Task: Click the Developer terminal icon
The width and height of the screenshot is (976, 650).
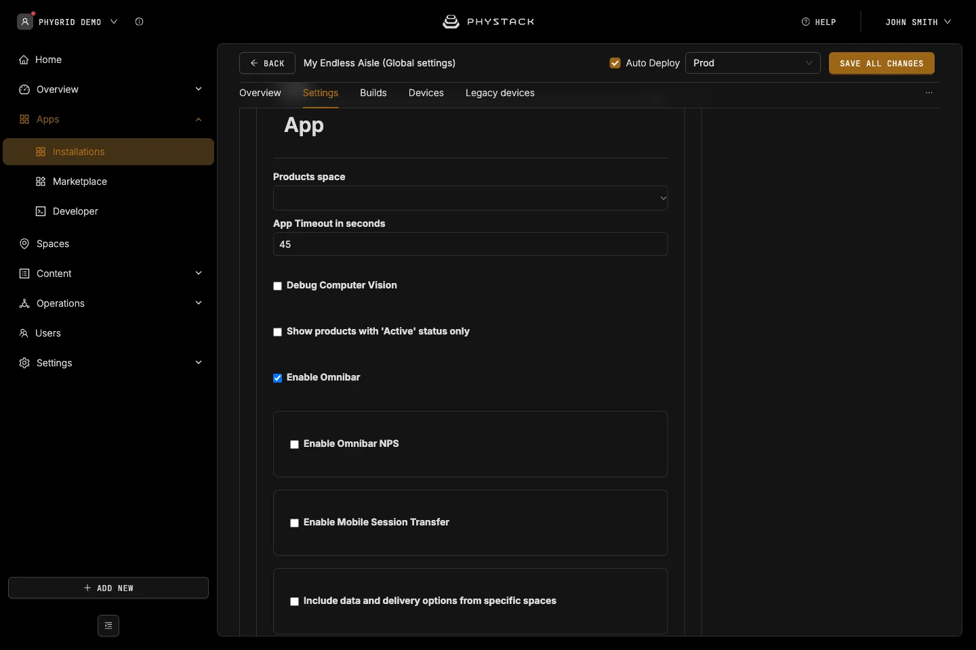Action: point(41,211)
